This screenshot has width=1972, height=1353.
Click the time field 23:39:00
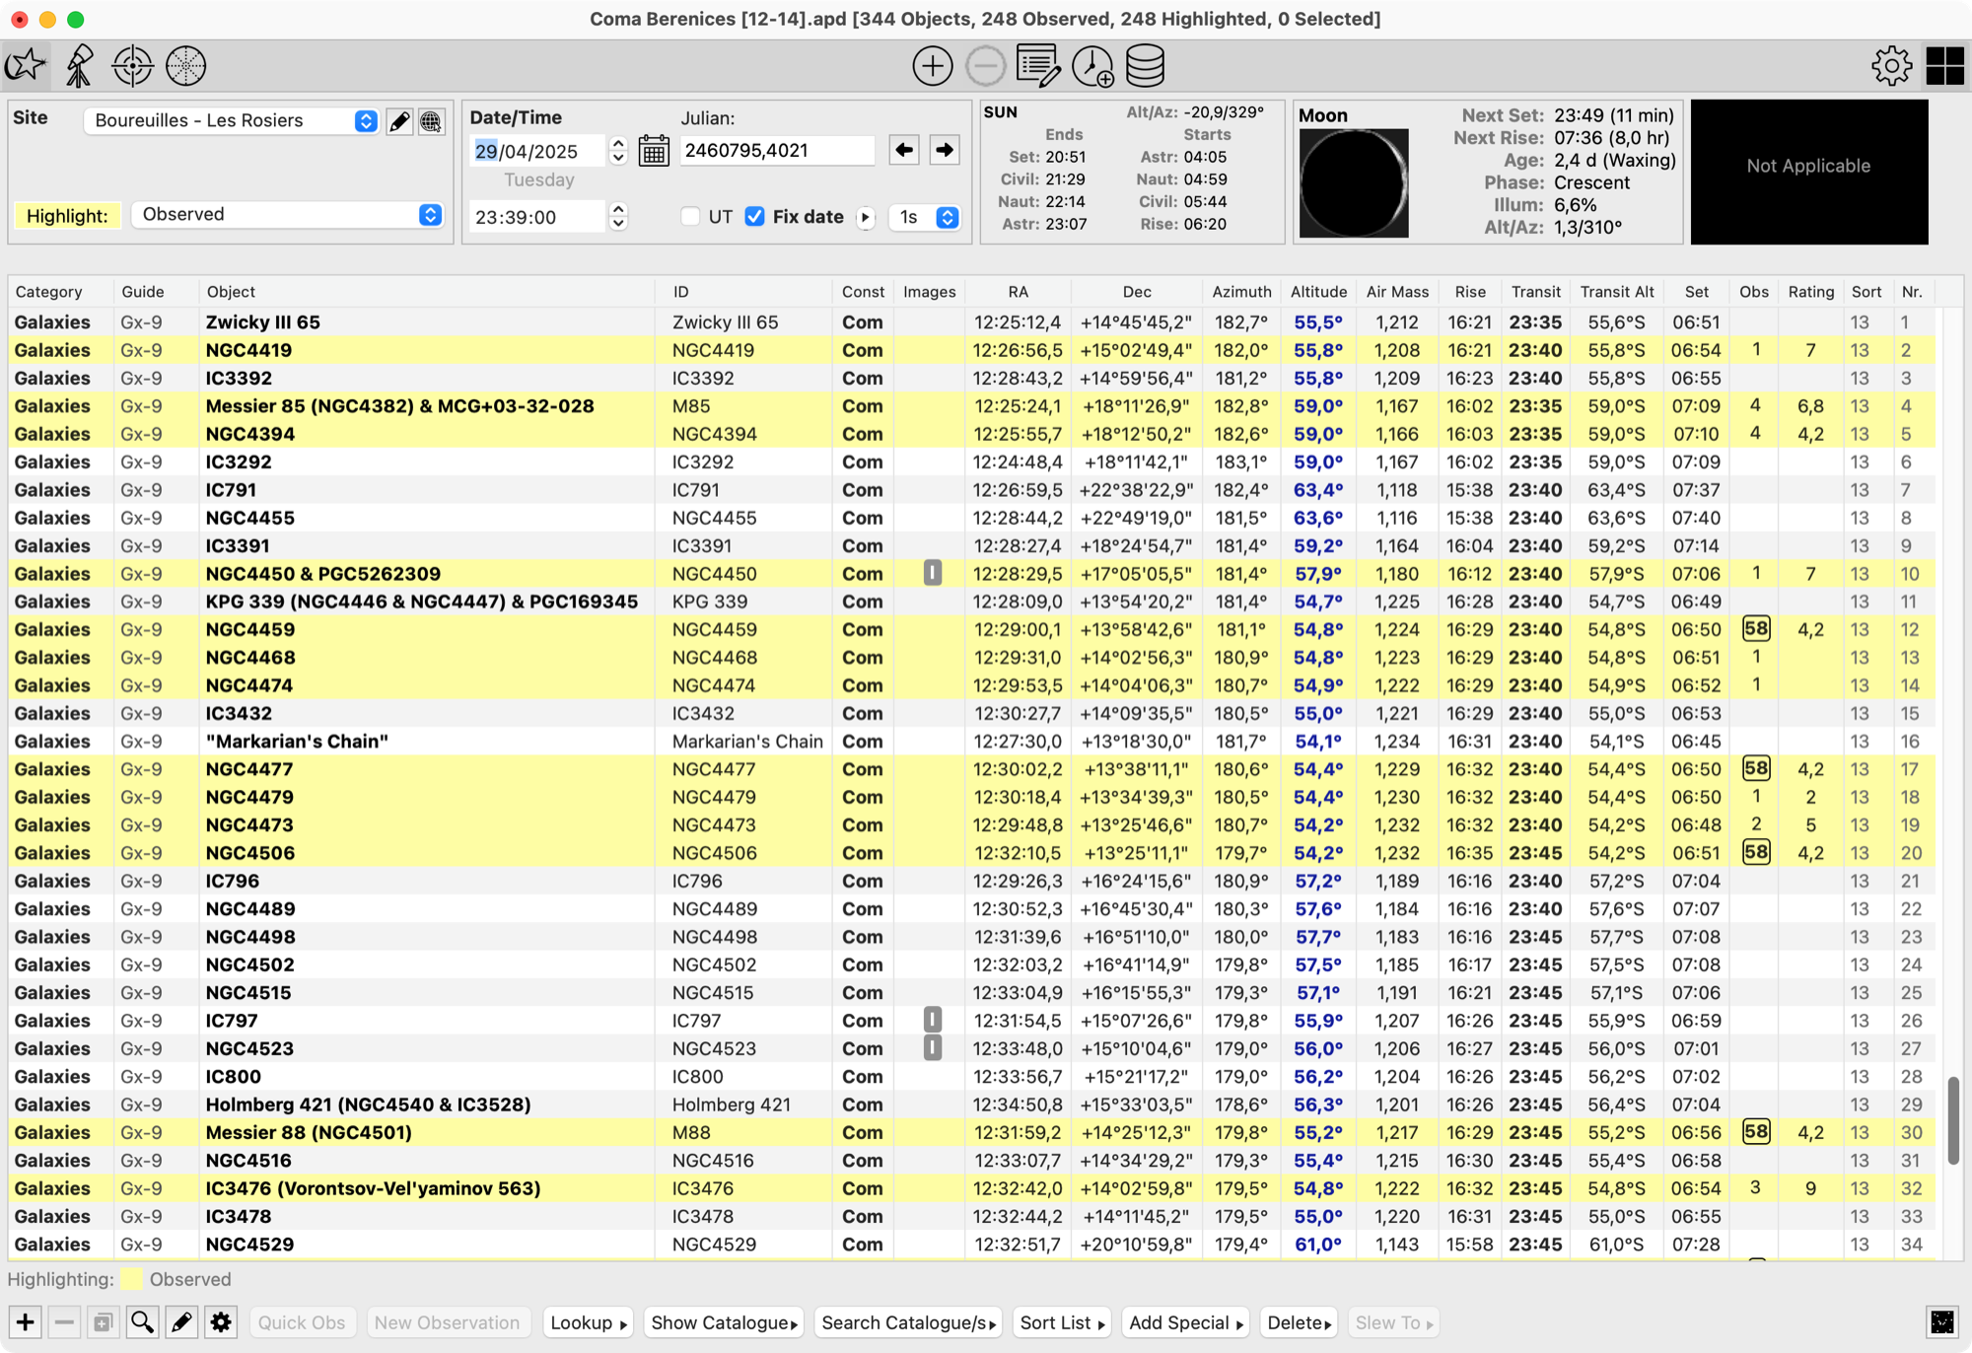pos(537,217)
